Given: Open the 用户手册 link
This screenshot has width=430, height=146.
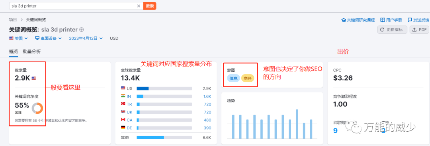Looking at the screenshot, I should point(391,20).
